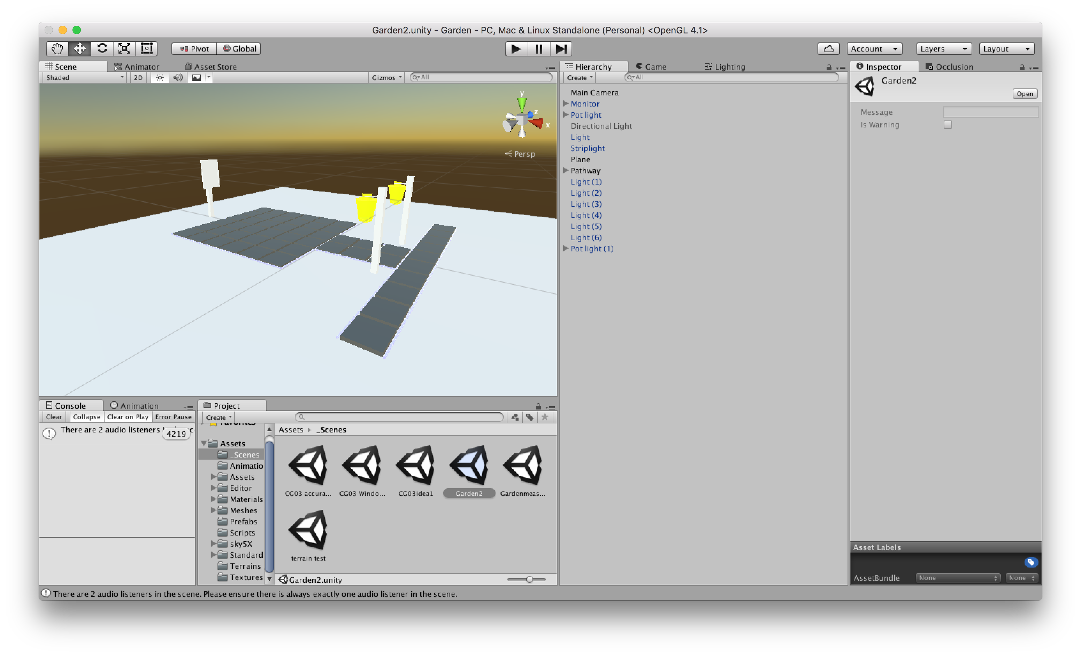Toggle scene audio speaker icon
Image resolution: width=1081 pixels, height=656 pixels.
click(178, 78)
